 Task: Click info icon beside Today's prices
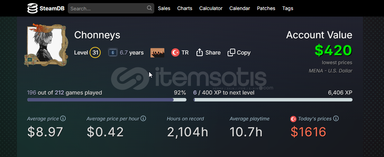coord(336,118)
